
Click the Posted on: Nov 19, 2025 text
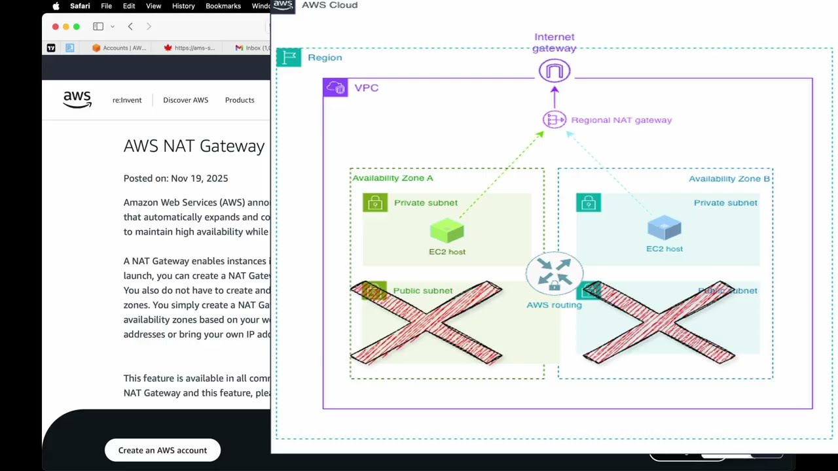[175, 178]
